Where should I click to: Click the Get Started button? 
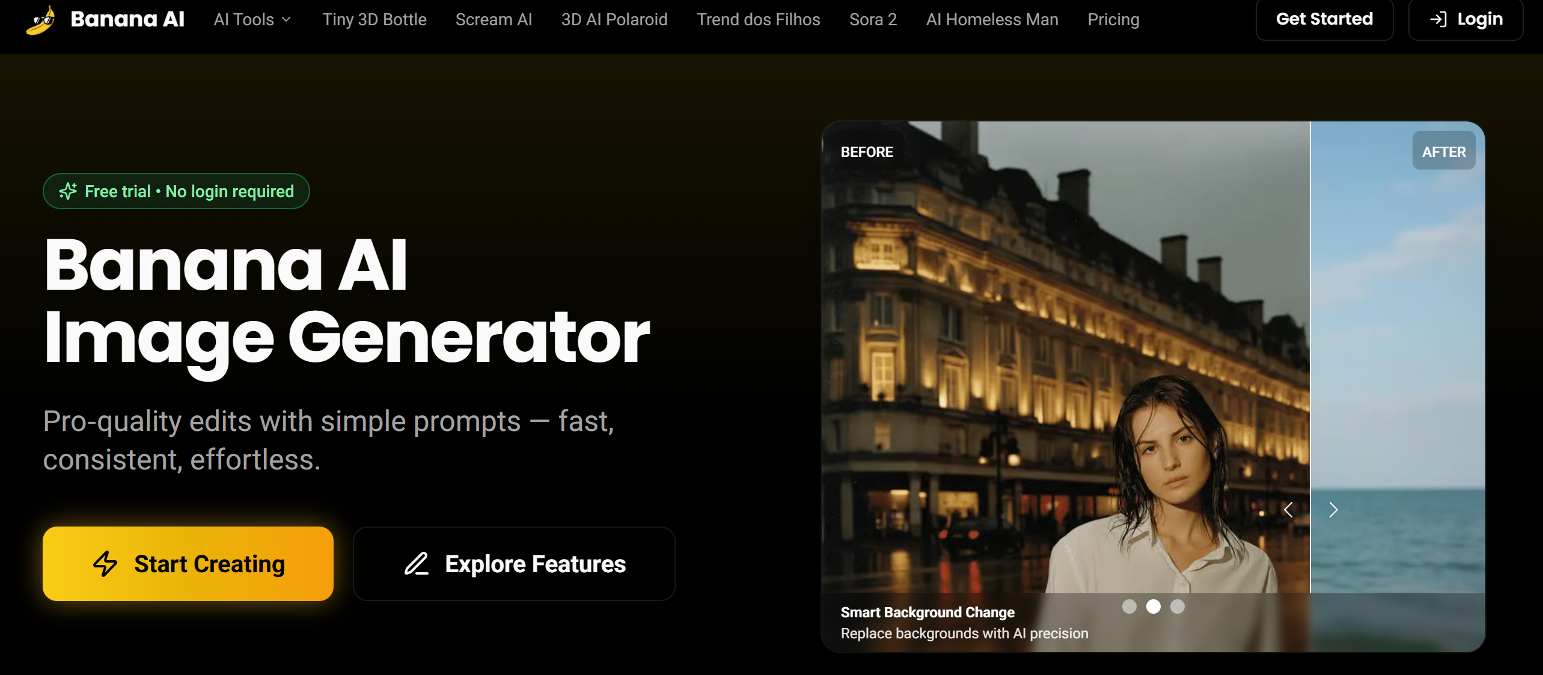coord(1324,19)
